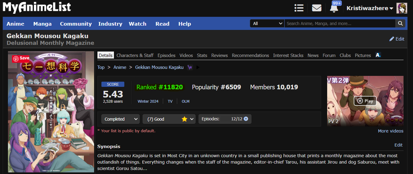Switch to the Videos tab

tap(186, 55)
